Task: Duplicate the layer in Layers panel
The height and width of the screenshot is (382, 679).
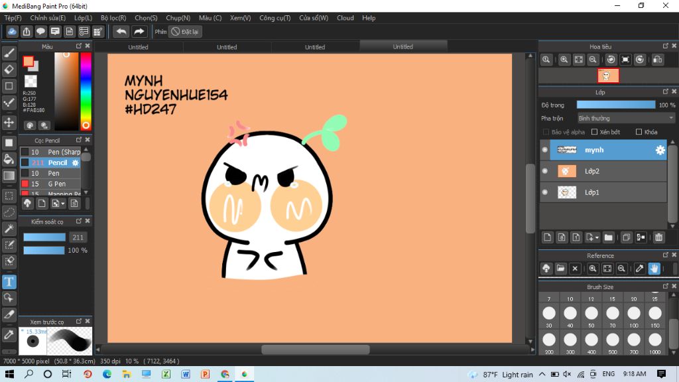Action: 626,237
